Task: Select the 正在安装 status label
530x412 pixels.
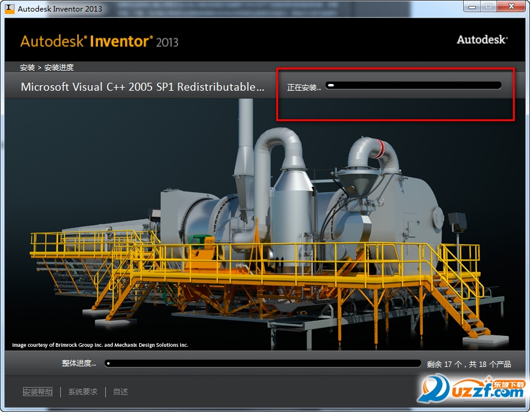Action: pos(304,88)
